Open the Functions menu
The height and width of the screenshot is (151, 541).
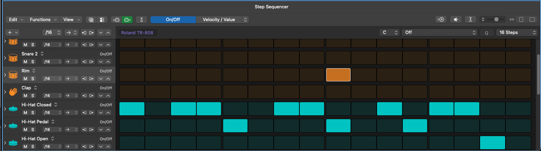point(43,20)
